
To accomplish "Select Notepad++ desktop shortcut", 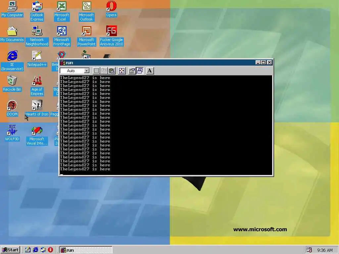I will [37, 59].
